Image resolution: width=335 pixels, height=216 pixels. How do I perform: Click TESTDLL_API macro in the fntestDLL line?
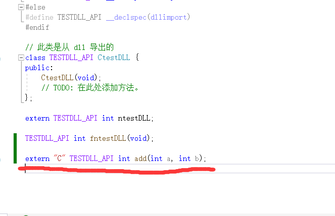click(x=47, y=138)
